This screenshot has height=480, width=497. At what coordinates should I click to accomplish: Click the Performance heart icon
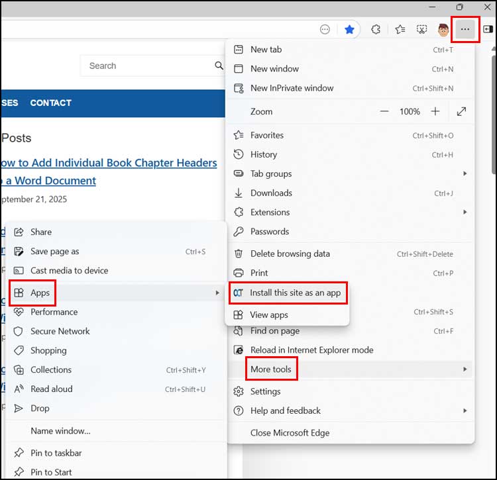tap(19, 312)
